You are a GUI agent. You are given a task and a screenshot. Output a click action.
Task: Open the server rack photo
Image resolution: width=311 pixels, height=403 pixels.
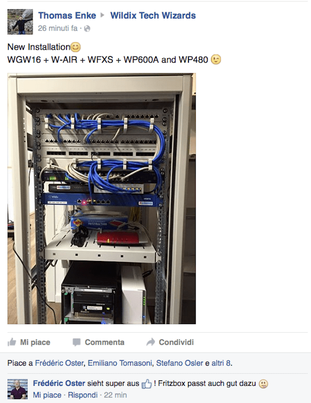[x=101, y=198]
